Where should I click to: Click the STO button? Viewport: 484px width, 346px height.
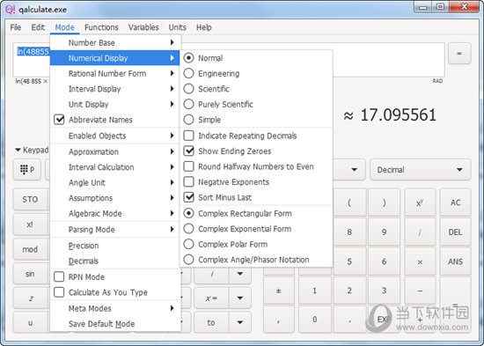30,199
